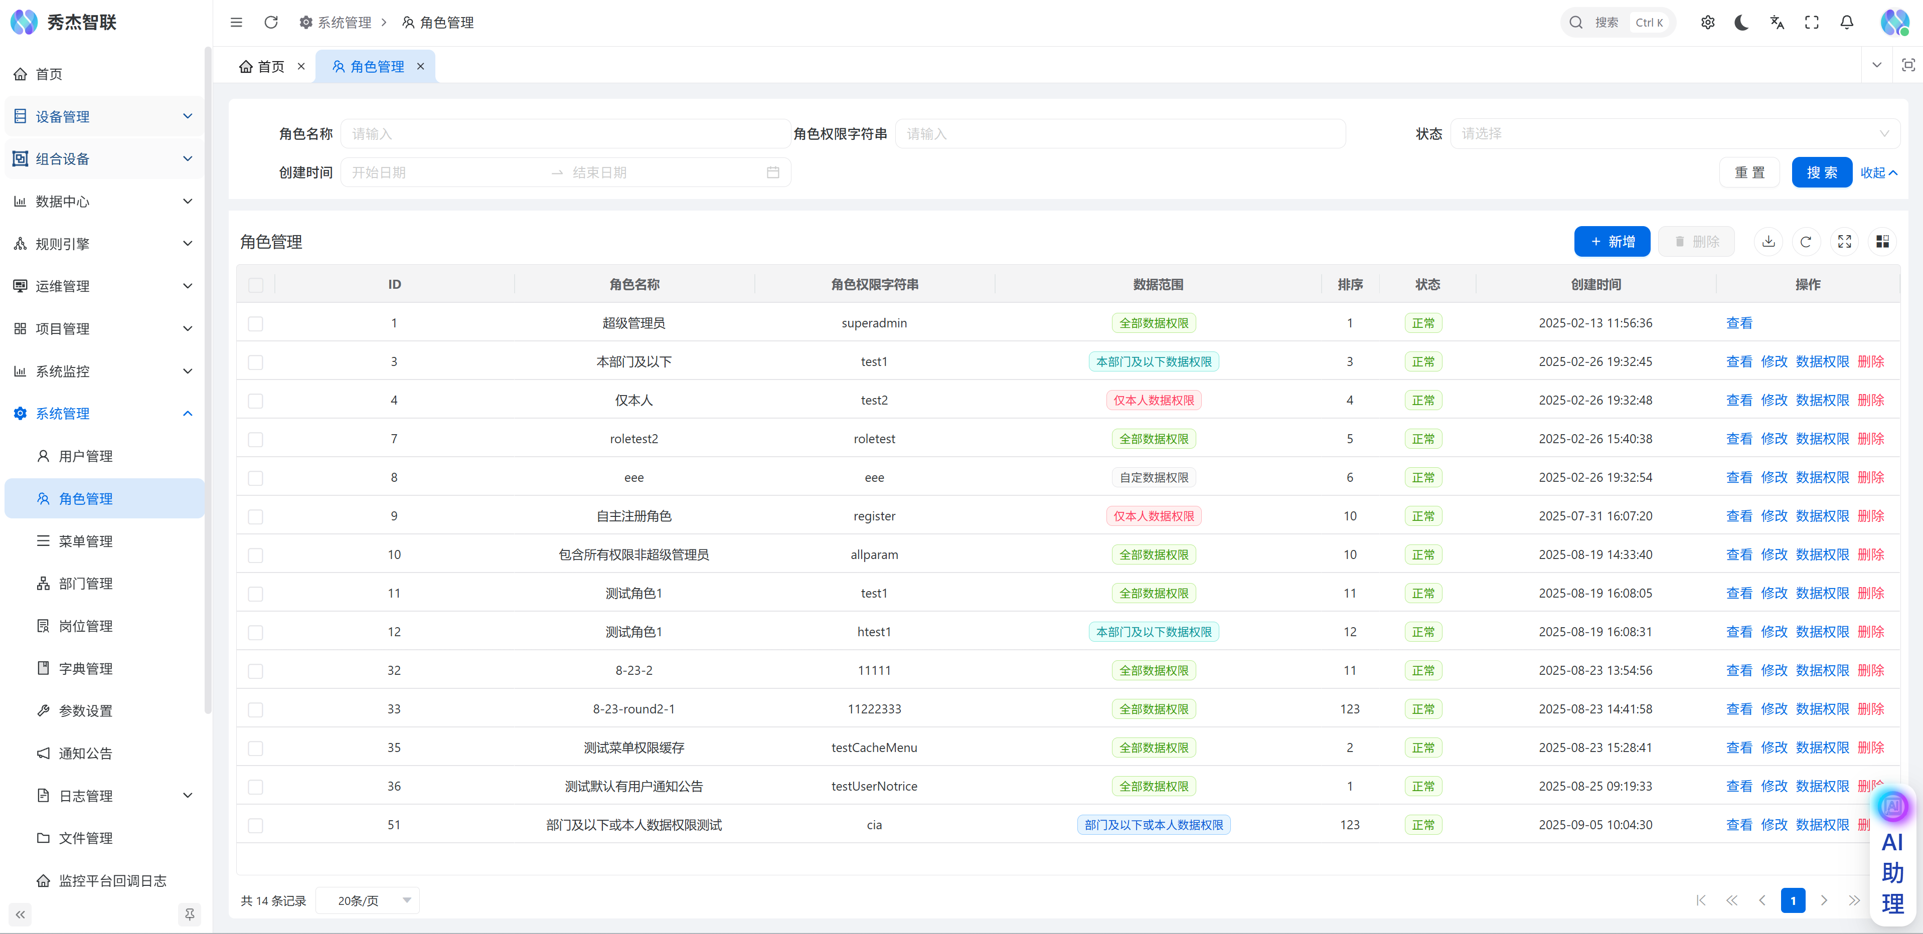Tick the checkbox for the roletest2 row
The image size is (1923, 934).
click(256, 439)
